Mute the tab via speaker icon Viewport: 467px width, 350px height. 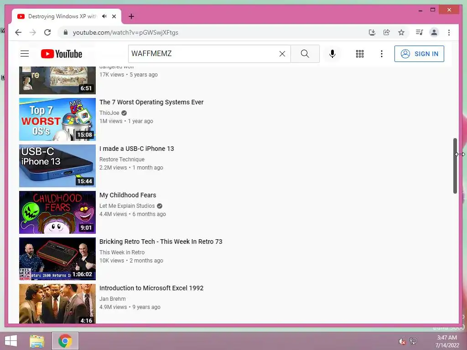(104, 16)
